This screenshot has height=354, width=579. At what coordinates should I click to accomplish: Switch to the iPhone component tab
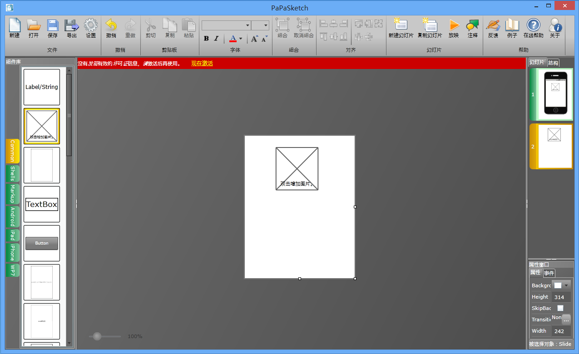(x=13, y=253)
